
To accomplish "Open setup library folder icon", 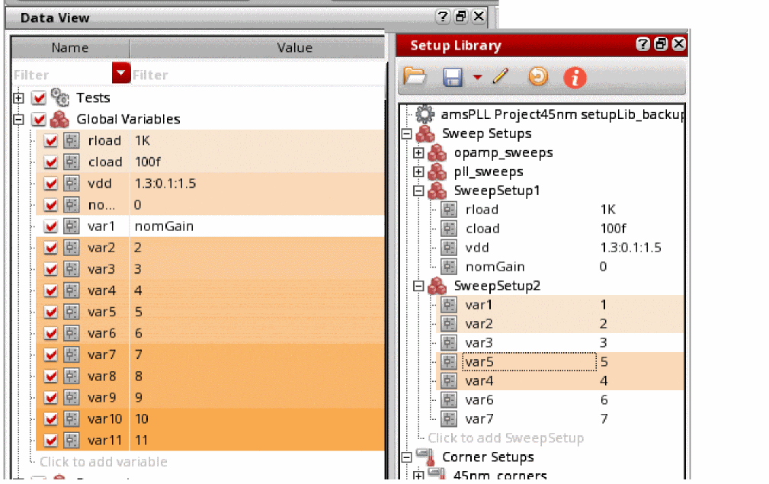I will click(x=415, y=76).
